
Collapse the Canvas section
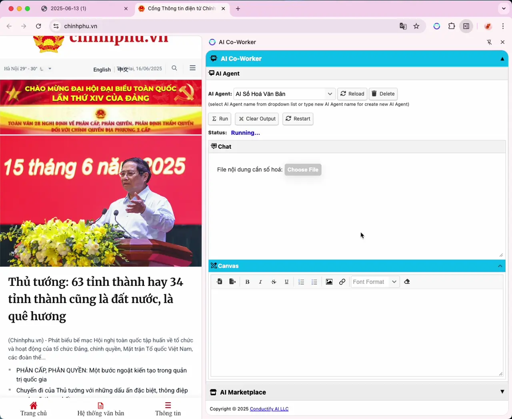click(x=500, y=266)
